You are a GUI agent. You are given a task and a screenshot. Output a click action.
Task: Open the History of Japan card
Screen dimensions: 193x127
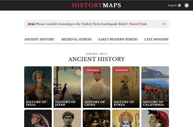pos(67,87)
